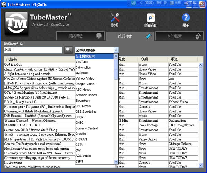Click the dropdown list scroll down arrow

[116, 162]
